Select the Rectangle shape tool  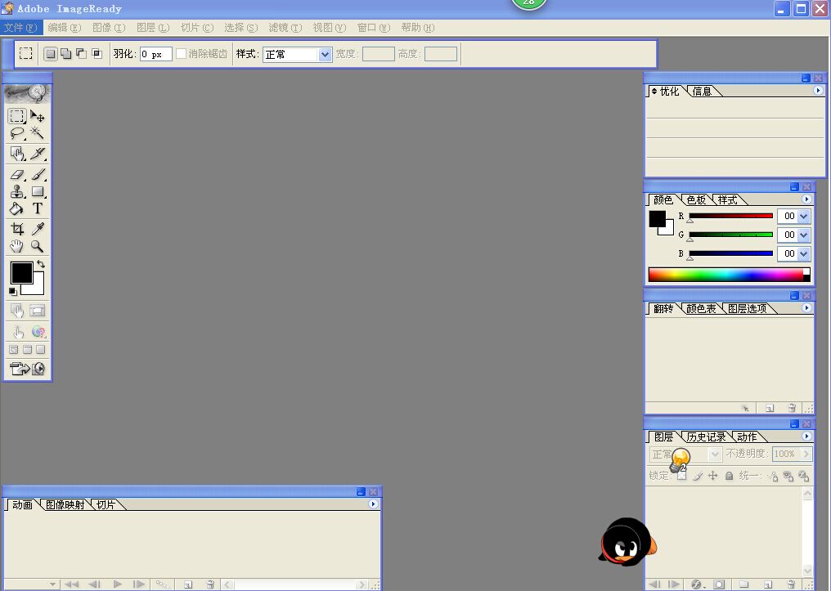[37, 191]
